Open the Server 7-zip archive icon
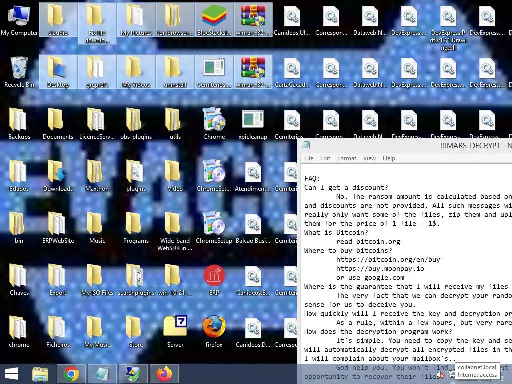 coord(175,332)
